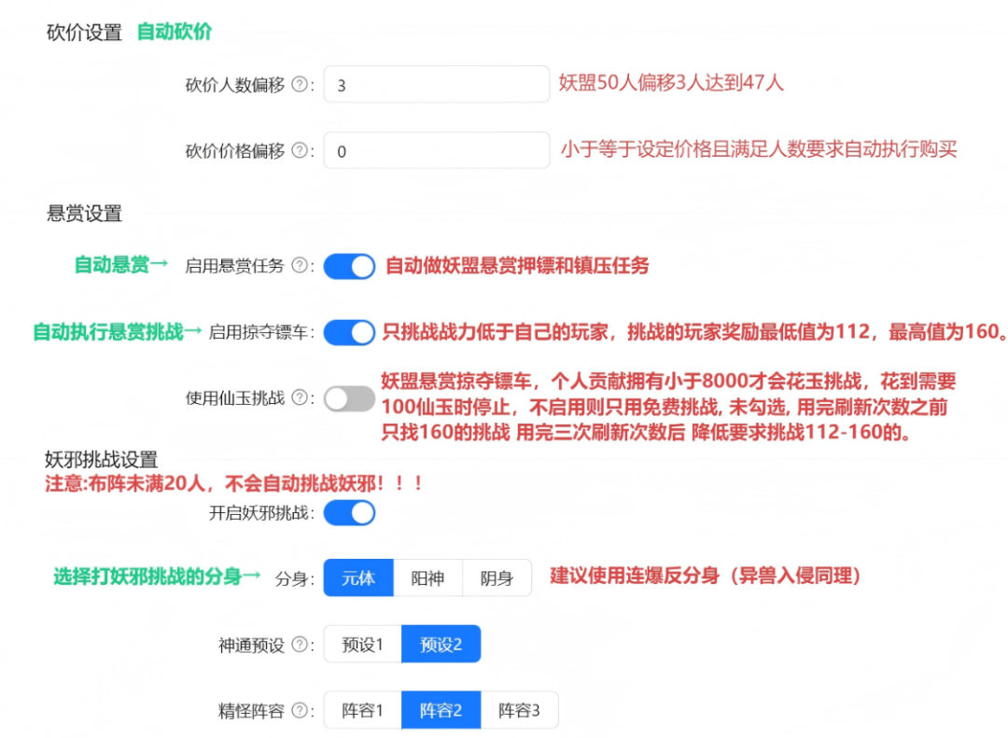The height and width of the screenshot is (738, 1008).
Task: Choose the 阳神 分身 option
Action: (427, 578)
